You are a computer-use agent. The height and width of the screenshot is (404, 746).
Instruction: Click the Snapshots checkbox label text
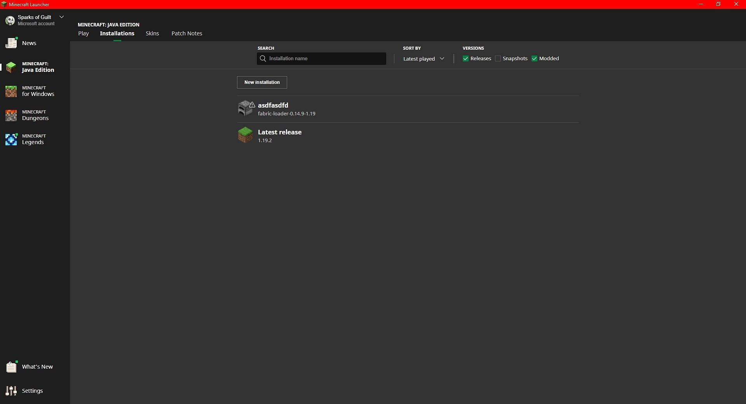point(515,59)
